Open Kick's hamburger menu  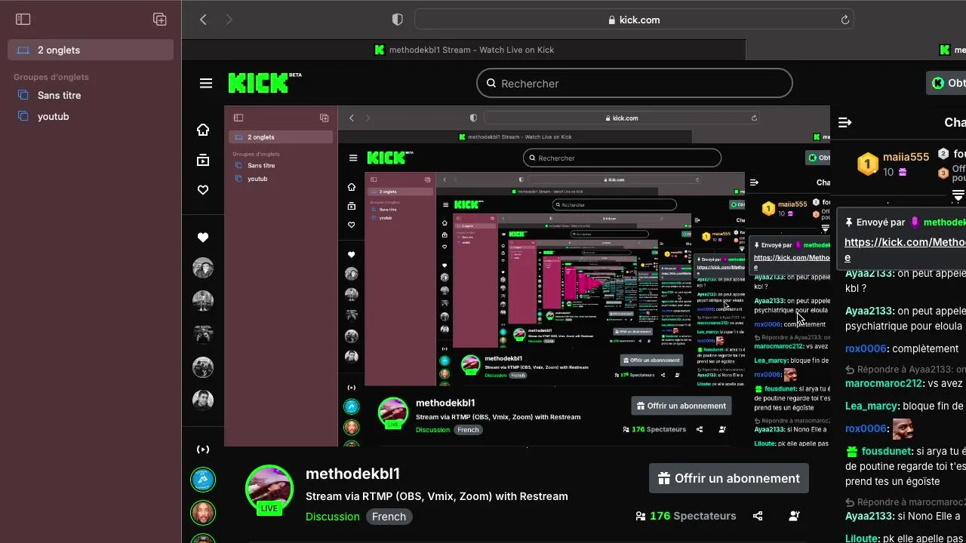[206, 83]
